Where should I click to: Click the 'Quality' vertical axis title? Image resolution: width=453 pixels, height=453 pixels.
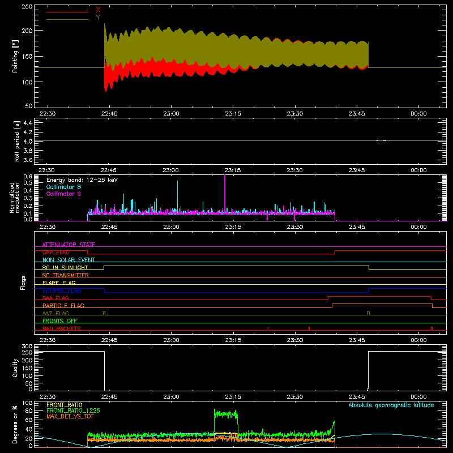coord(15,367)
